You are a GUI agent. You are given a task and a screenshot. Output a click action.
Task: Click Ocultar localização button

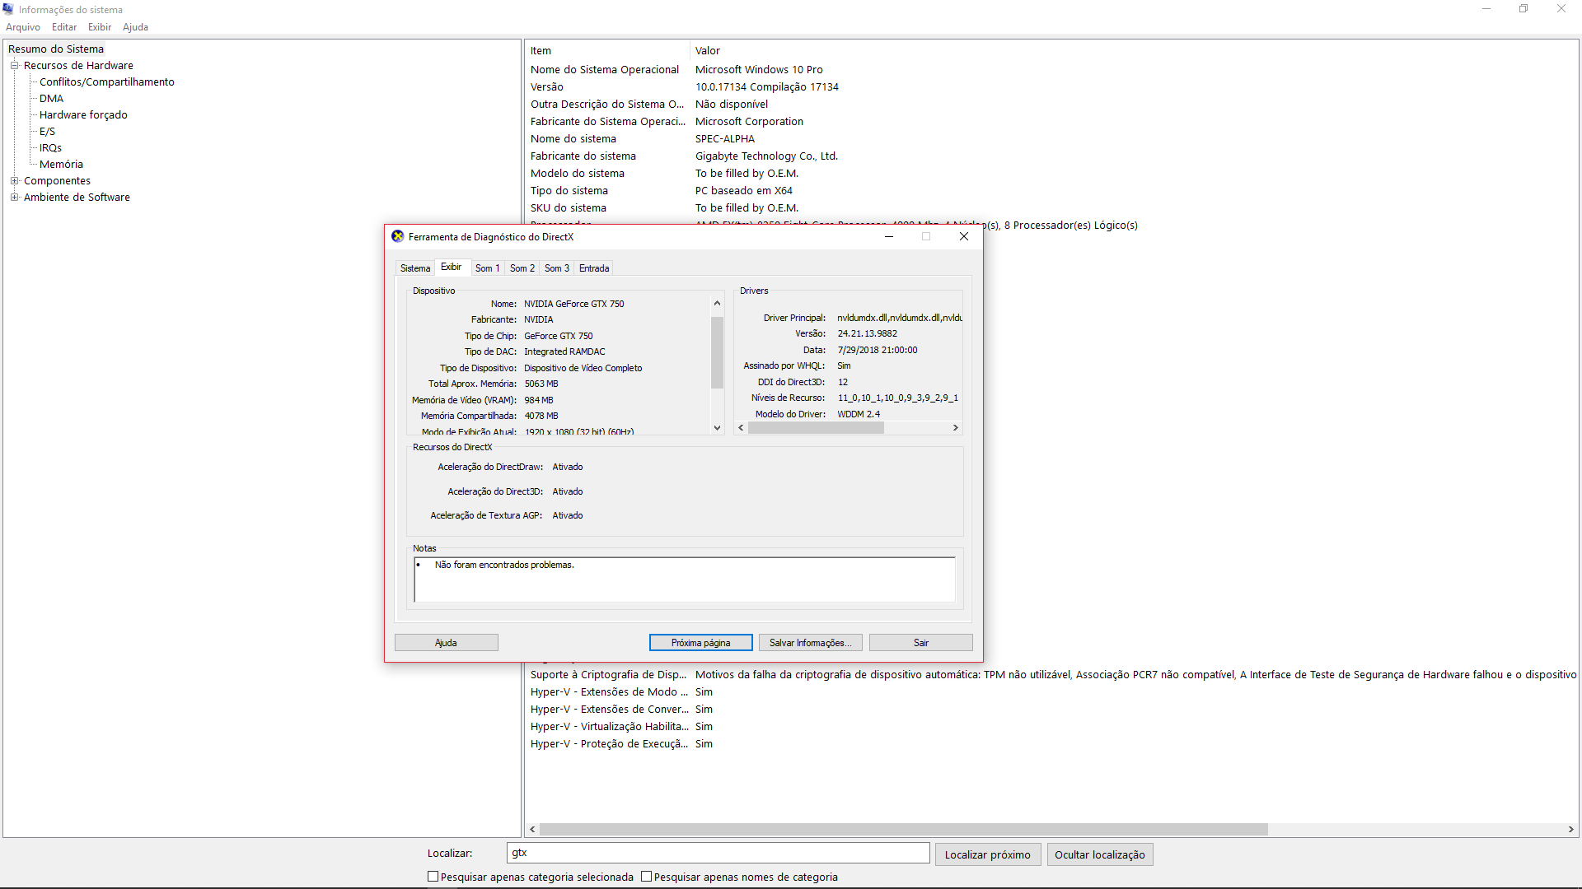(1100, 854)
